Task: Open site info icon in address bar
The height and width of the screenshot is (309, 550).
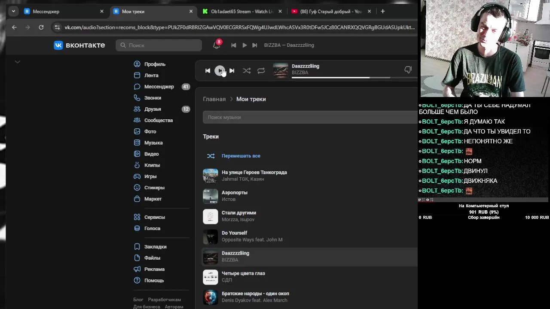Action: (57, 27)
